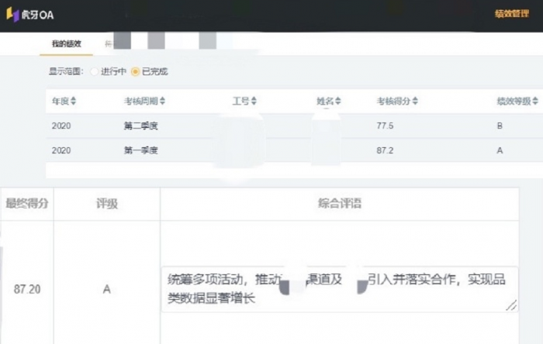Click 2020 in the 第二季度 row
This screenshot has width=543, height=344.
coord(61,126)
